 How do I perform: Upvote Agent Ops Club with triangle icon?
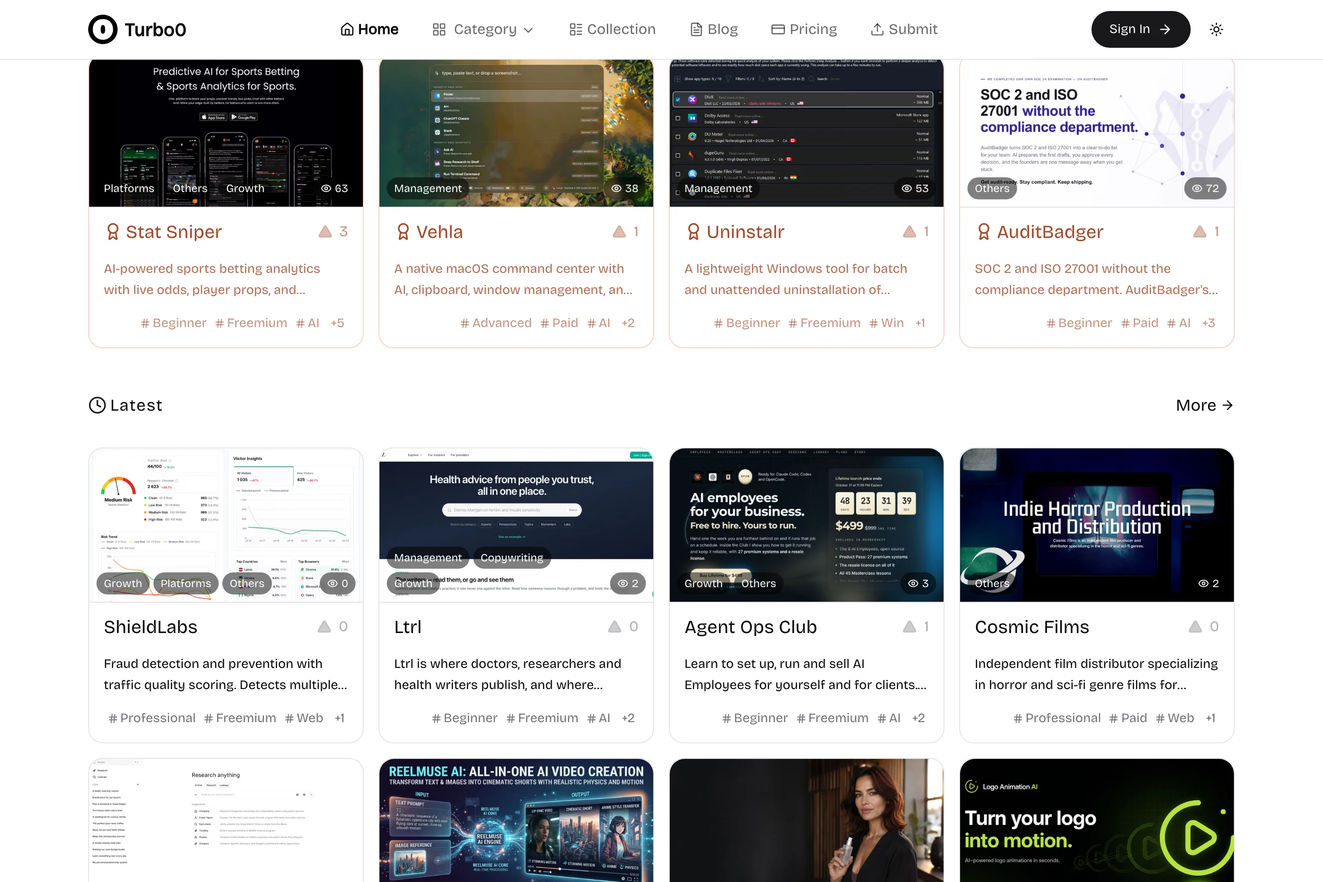click(x=909, y=627)
